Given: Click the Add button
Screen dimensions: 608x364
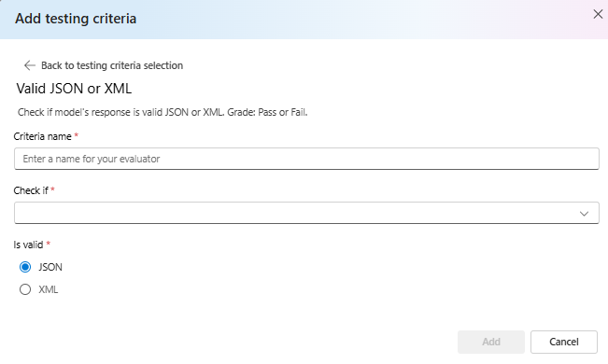Looking at the screenshot, I should (491, 342).
